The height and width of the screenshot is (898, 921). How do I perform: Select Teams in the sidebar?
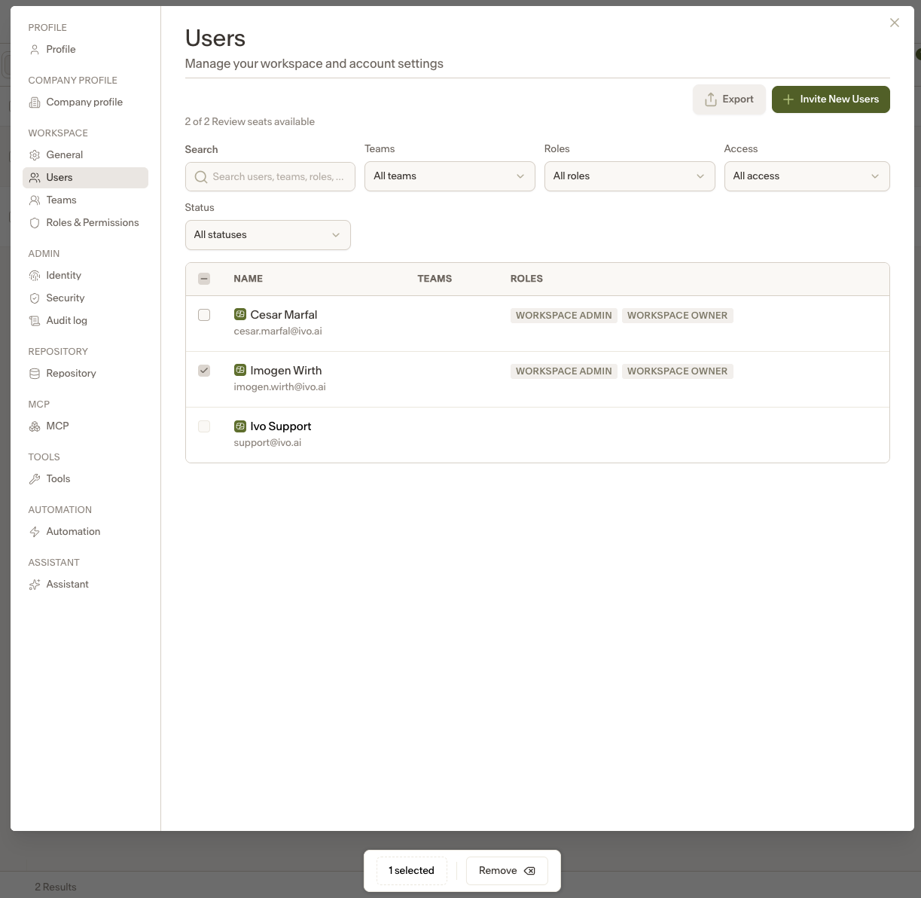[x=86, y=200]
